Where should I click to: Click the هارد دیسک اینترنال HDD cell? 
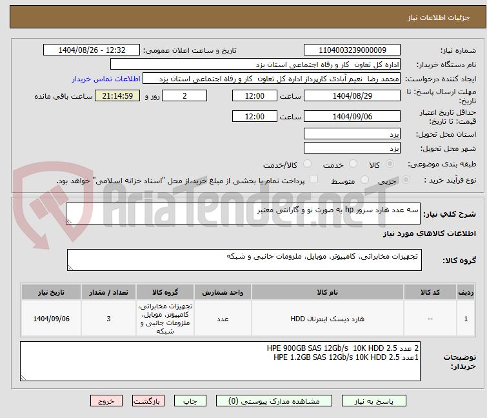pyautogui.click(x=328, y=319)
